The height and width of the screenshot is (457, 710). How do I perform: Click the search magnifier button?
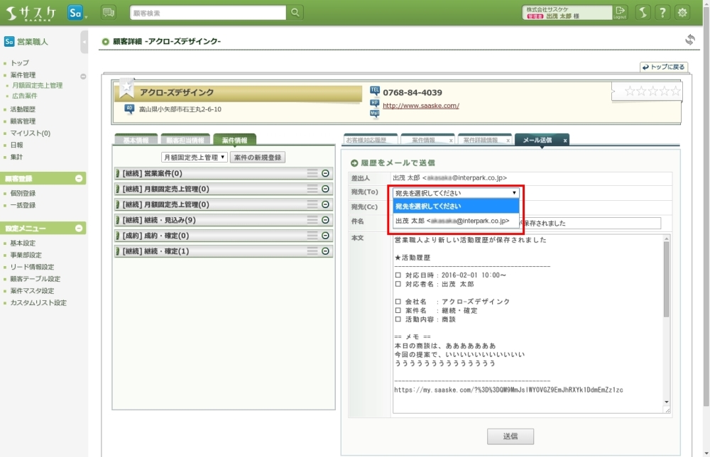[295, 12]
